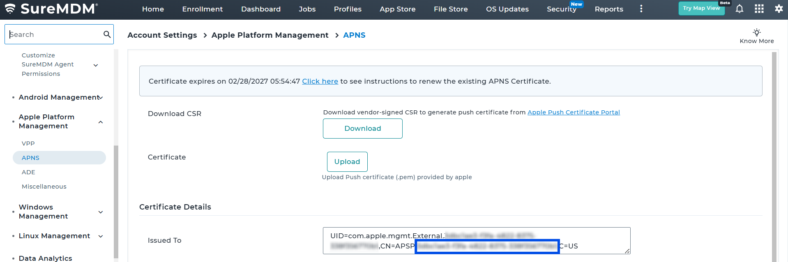
Task: Collapse Apple Platform Management section
Action: pos(101,122)
